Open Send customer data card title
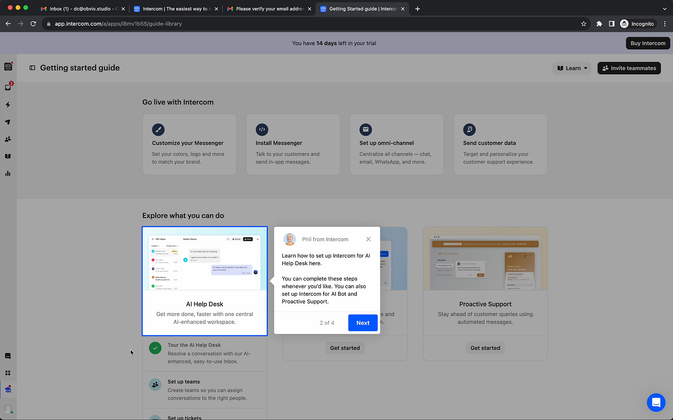The height and width of the screenshot is (420, 673). tap(489, 143)
